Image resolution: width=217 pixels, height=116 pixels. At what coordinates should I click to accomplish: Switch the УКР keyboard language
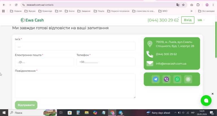pos(192,113)
